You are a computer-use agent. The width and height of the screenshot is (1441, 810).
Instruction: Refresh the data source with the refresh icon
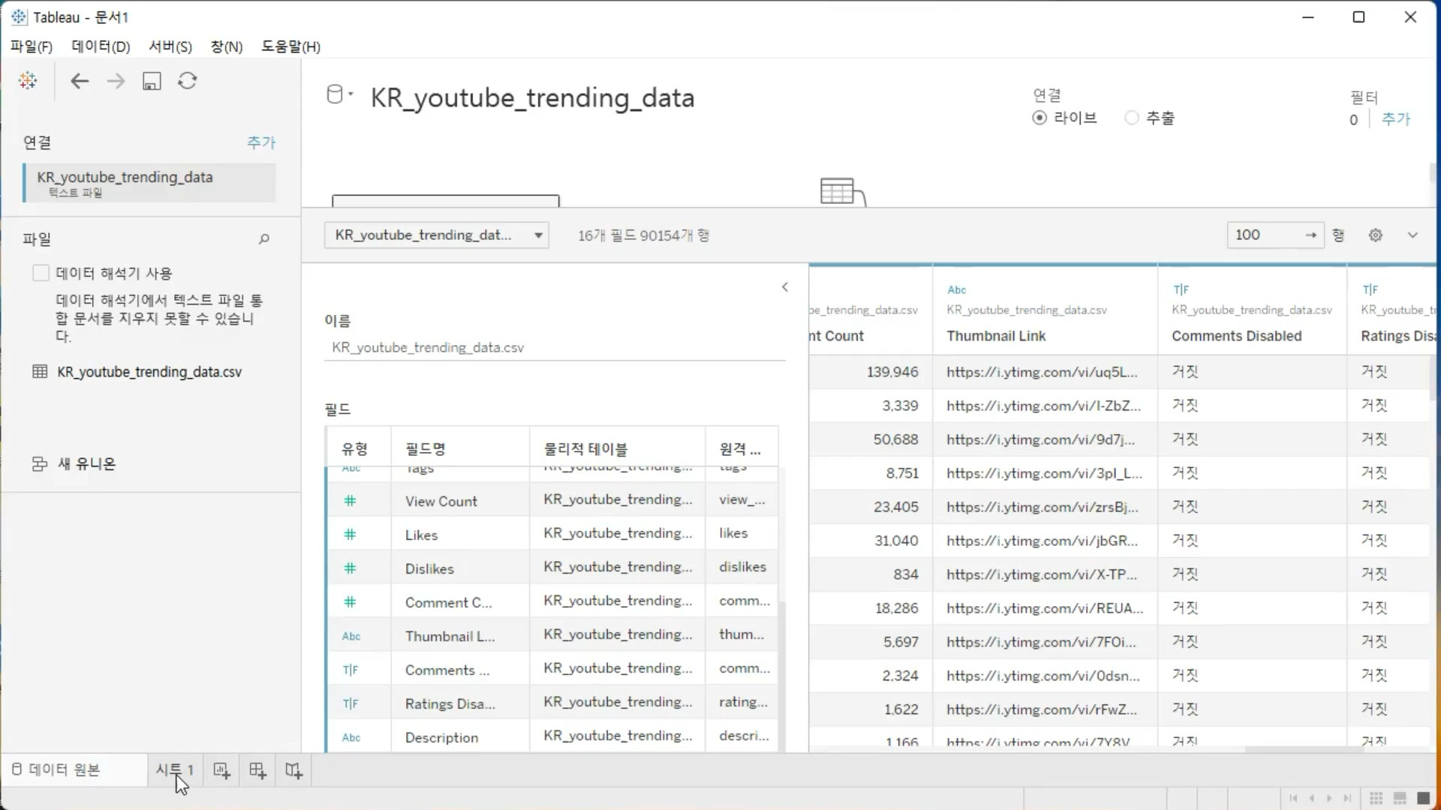point(188,81)
